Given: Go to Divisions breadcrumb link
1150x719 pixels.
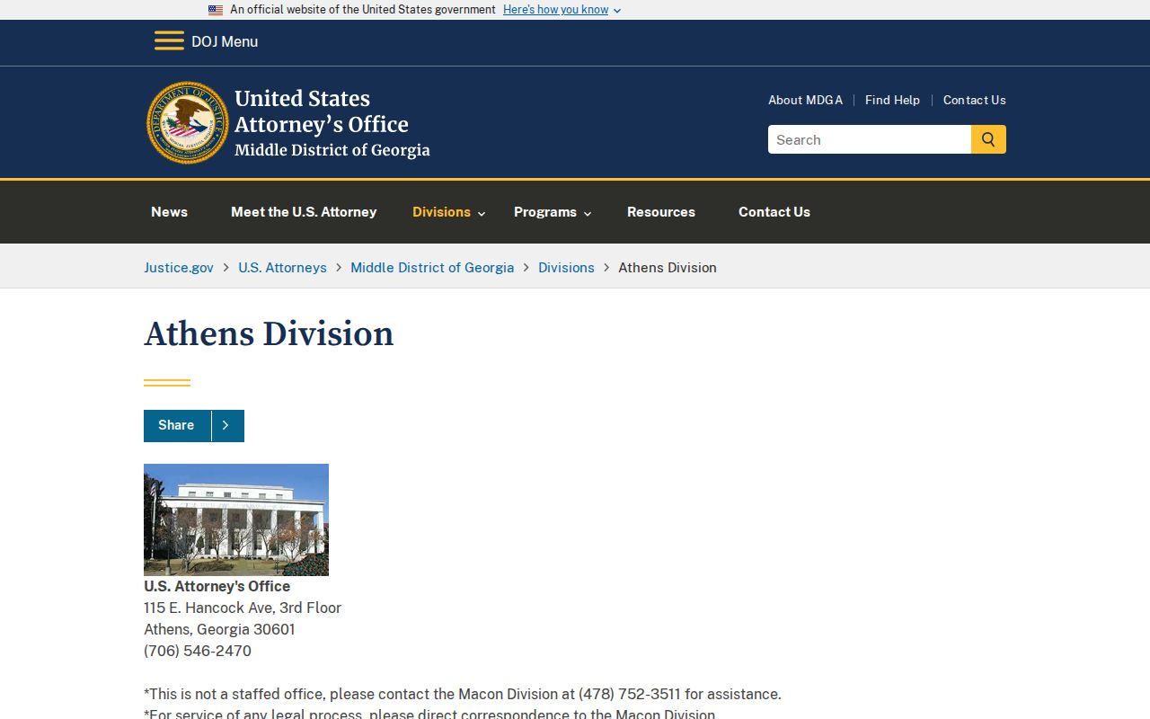Looking at the screenshot, I should click(566, 267).
